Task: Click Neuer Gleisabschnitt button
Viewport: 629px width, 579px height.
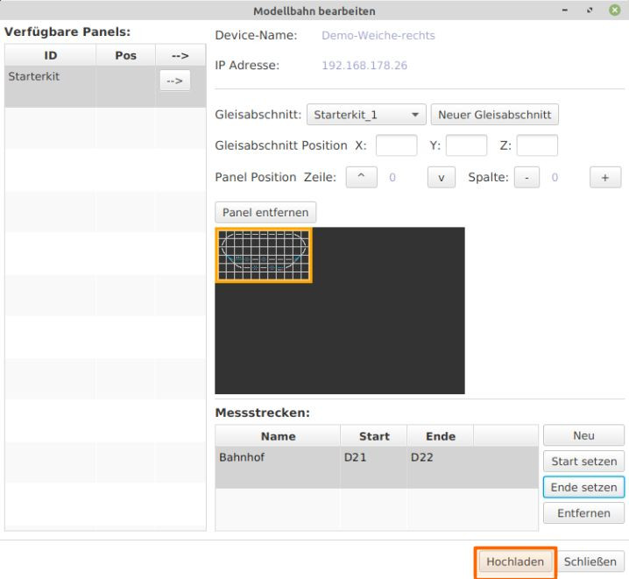Action: tap(494, 115)
